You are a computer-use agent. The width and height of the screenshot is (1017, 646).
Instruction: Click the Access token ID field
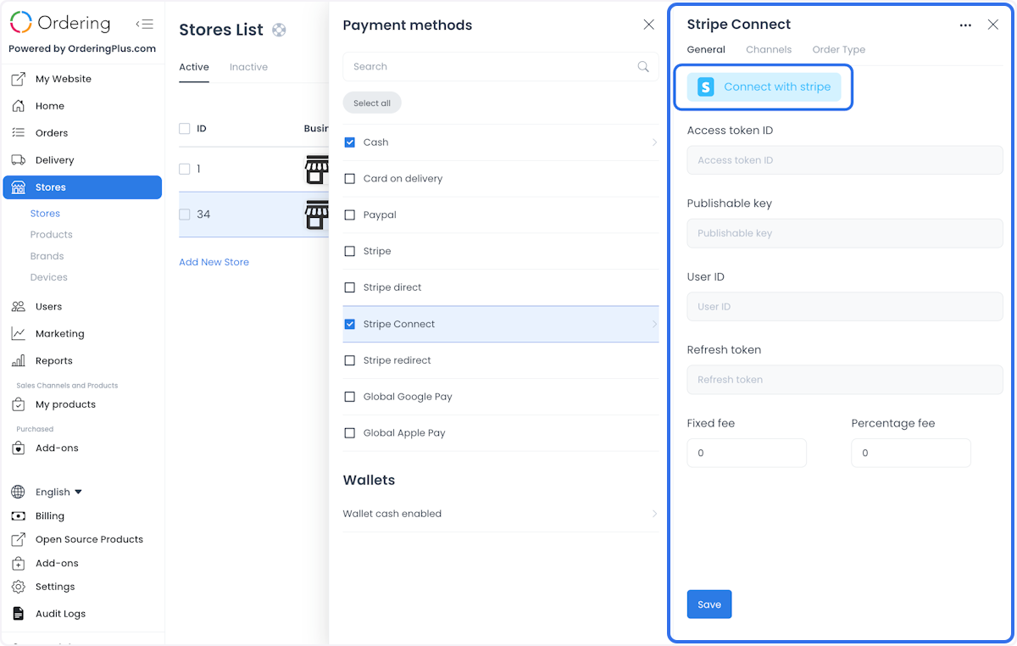click(x=845, y=160)
